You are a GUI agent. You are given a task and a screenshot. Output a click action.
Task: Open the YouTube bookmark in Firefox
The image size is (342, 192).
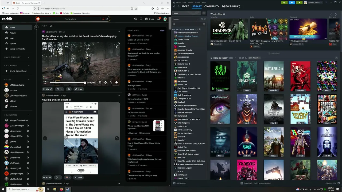point(64,13)
